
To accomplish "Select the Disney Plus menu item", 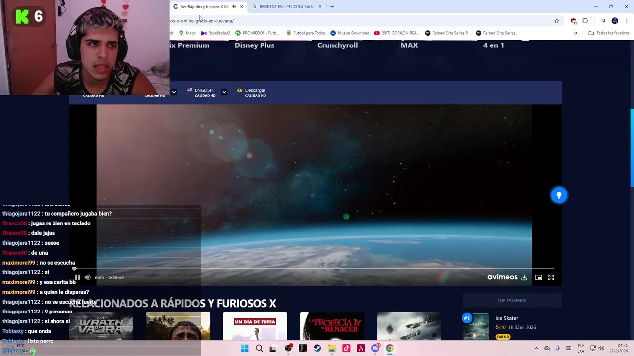I will 254,45.
